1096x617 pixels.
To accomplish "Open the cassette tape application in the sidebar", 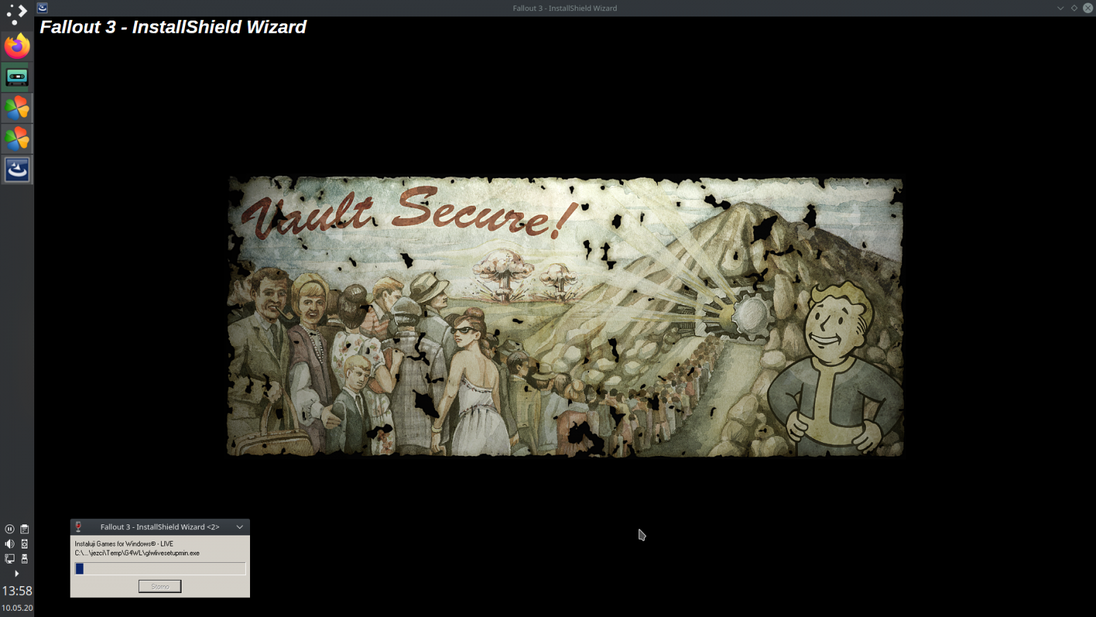I will coord(16,77).
